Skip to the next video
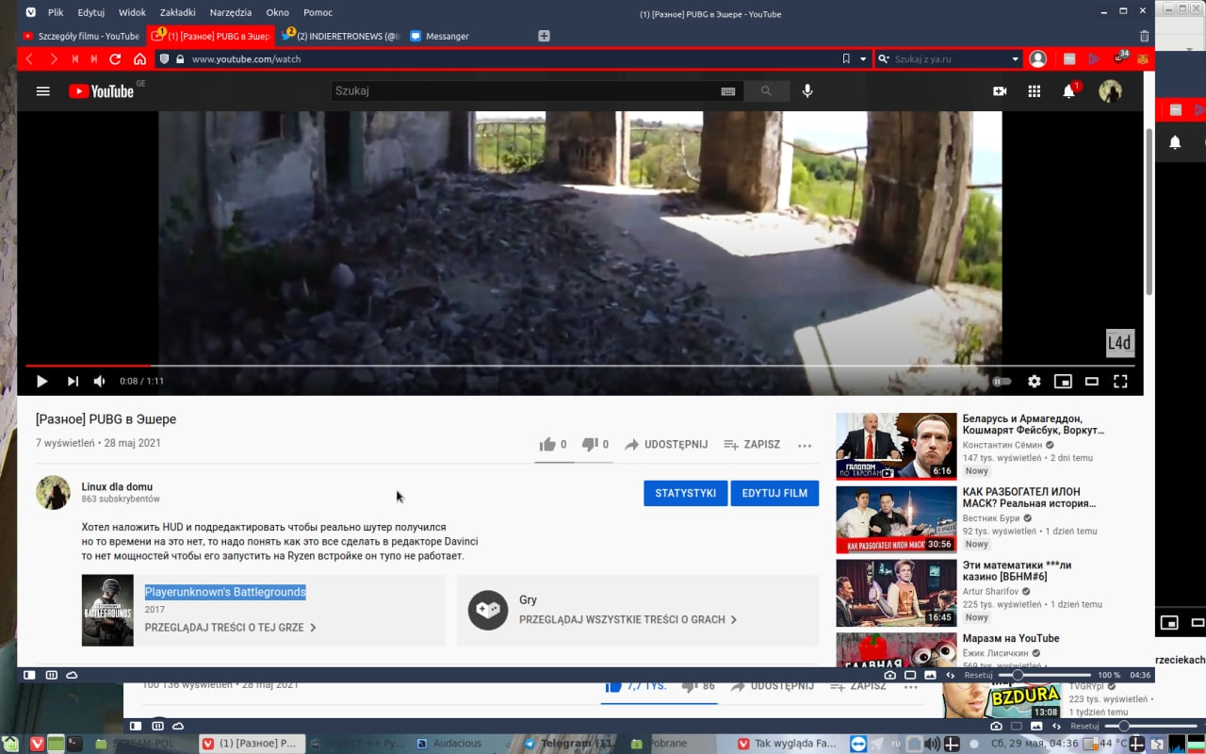This screenshot has height=754, width=1206. coord(73,381)
